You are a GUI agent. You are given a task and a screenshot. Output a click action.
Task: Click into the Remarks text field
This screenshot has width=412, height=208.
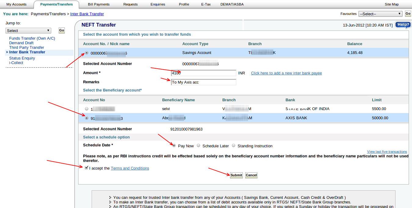[204, 82]
